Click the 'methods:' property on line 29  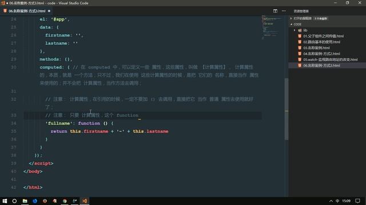coord(50,59)
